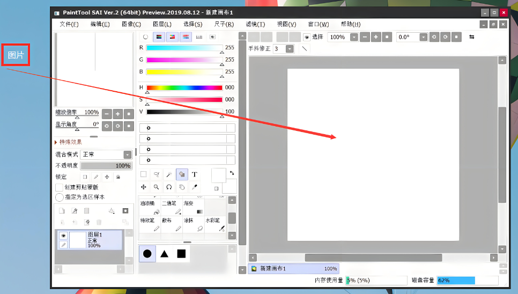Flip canvas view horizontally
Screen dimensions: 518x294
click(x=472, y=37)
